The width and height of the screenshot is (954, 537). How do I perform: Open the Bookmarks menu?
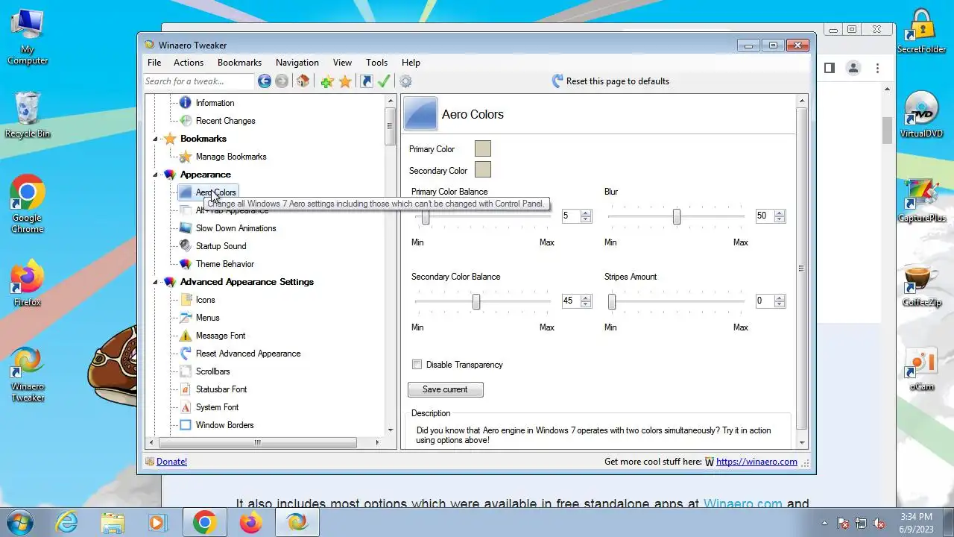point(239,63)
